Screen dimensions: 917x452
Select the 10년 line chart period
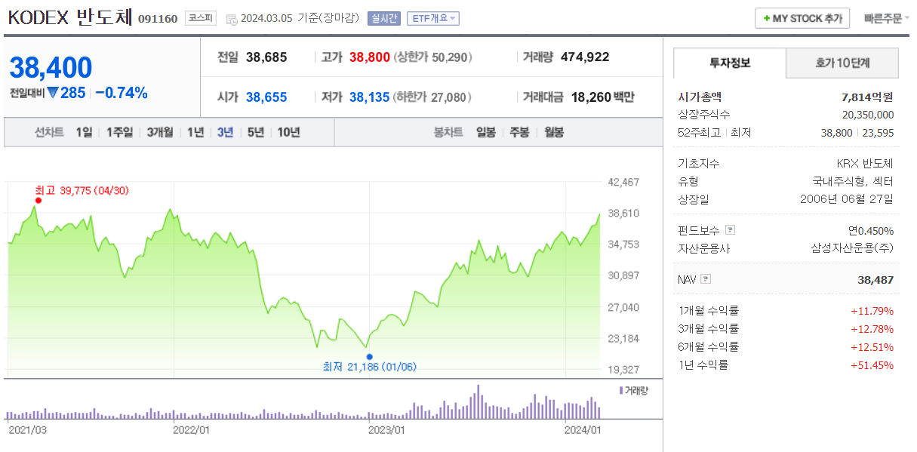click(x=289, y=132)
